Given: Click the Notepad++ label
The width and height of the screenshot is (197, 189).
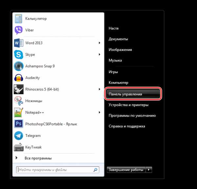Looking at the screenshot, I should tap(34, 113).
